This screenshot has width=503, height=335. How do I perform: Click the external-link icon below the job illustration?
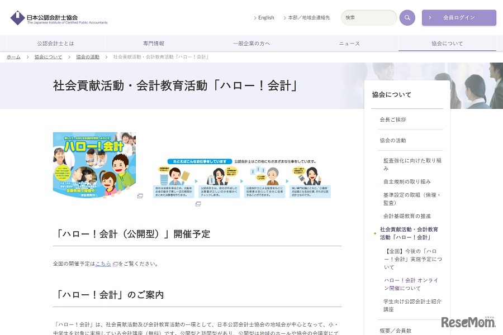tap(198, 205)
